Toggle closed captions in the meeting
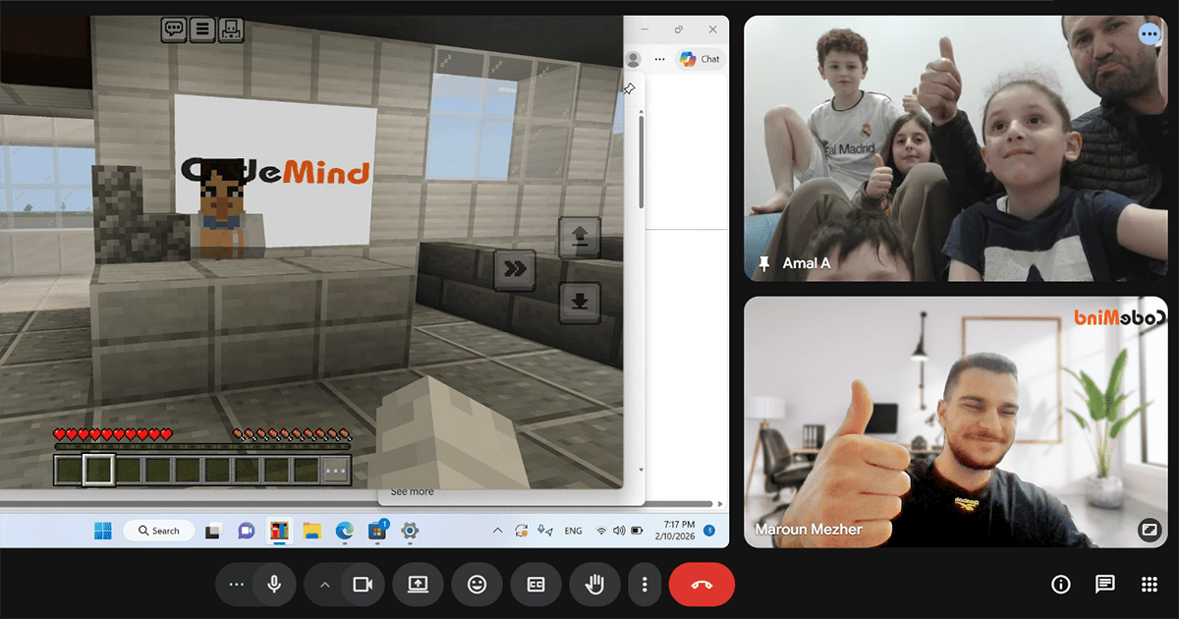Image resolution: width=1179 pixels, height=619 pixels. click(535, 585)
